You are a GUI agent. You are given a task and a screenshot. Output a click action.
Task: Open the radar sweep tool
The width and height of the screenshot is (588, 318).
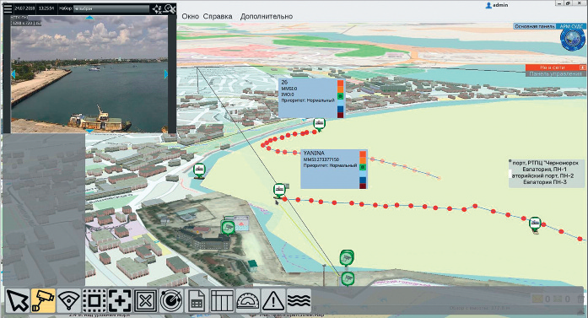[x=171, y=300]
